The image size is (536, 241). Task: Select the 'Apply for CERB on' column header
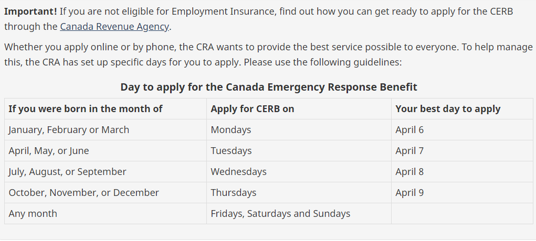[x=299, y=109]
